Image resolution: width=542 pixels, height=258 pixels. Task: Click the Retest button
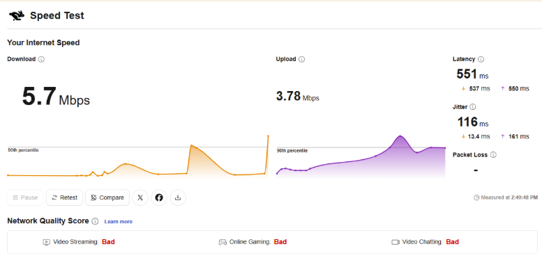(x=64, y=197)
